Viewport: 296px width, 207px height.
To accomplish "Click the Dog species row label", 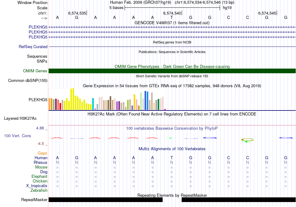I will (44, 172).
